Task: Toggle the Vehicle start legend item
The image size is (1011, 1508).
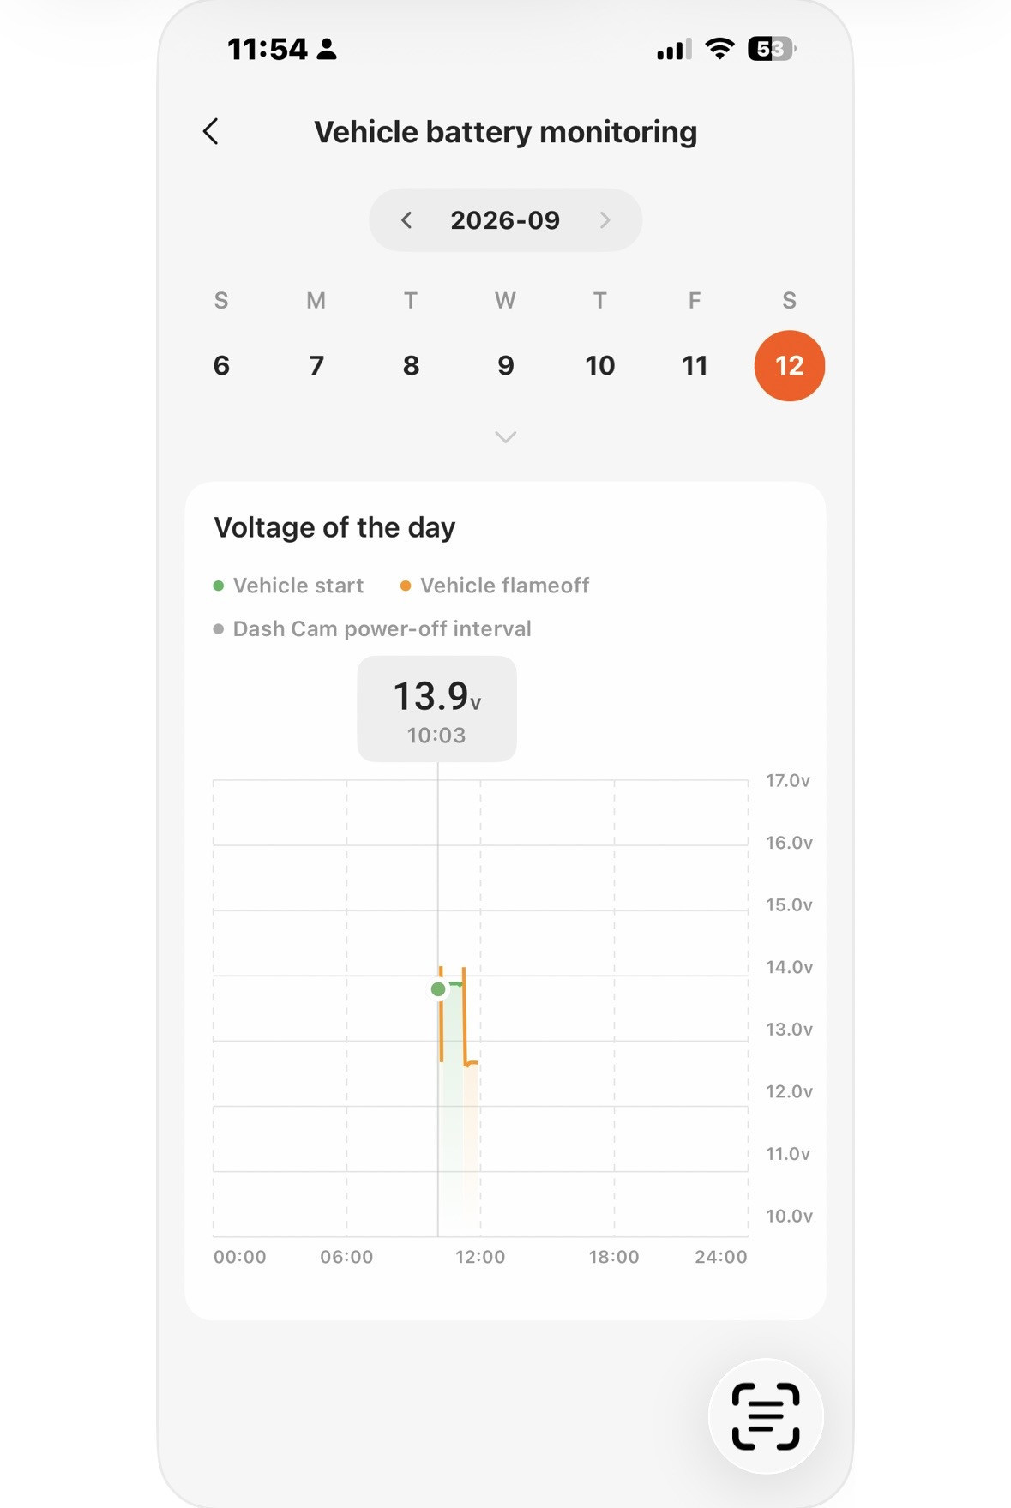Action: [288, 586]
